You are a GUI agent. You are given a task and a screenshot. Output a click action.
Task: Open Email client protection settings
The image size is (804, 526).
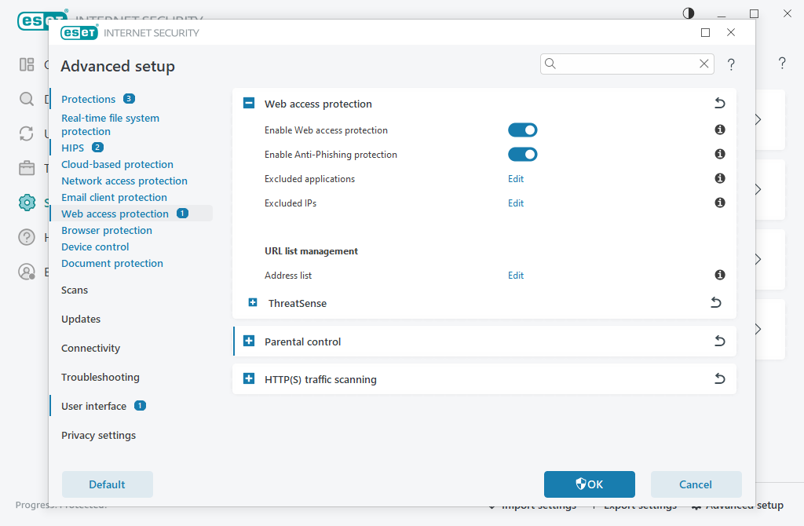[x=114, y=197]
